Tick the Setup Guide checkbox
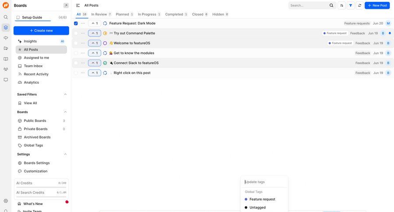 (x=18, y=18)
